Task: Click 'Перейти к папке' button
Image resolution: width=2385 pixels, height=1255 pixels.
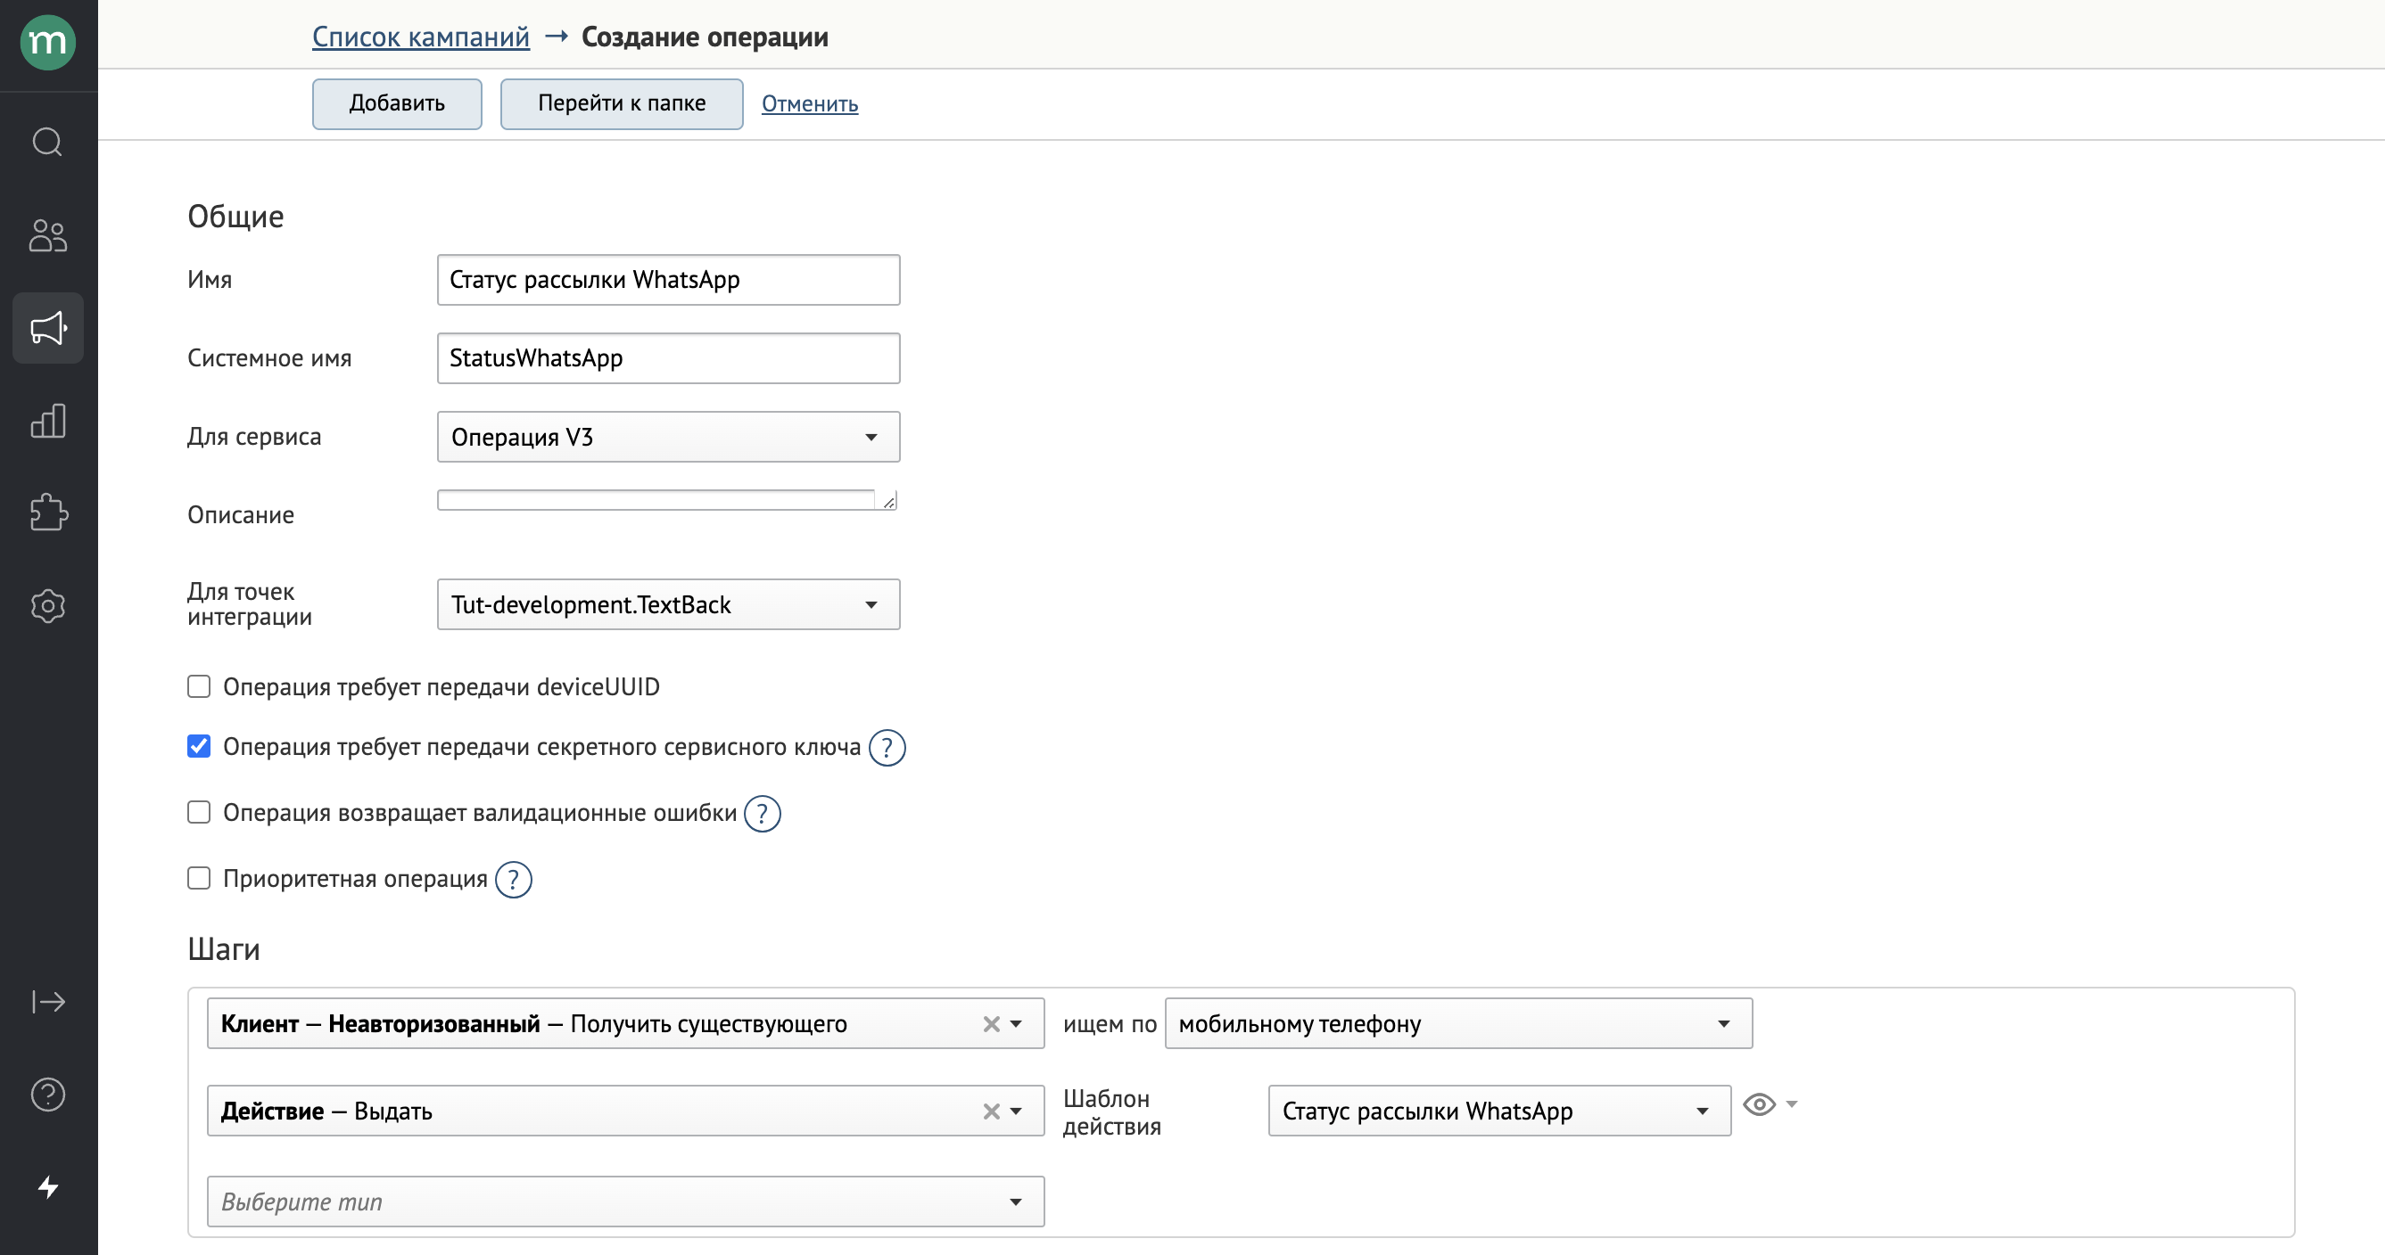Action: (x=622, y=103)
